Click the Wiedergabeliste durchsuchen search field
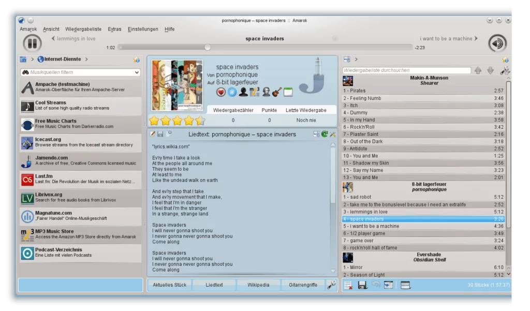The image size is (530, 311). (407, 70)
